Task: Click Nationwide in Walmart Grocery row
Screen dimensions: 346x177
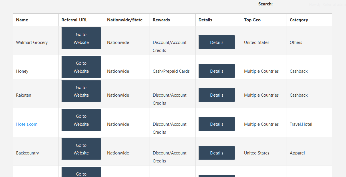Action: (118, 42)
